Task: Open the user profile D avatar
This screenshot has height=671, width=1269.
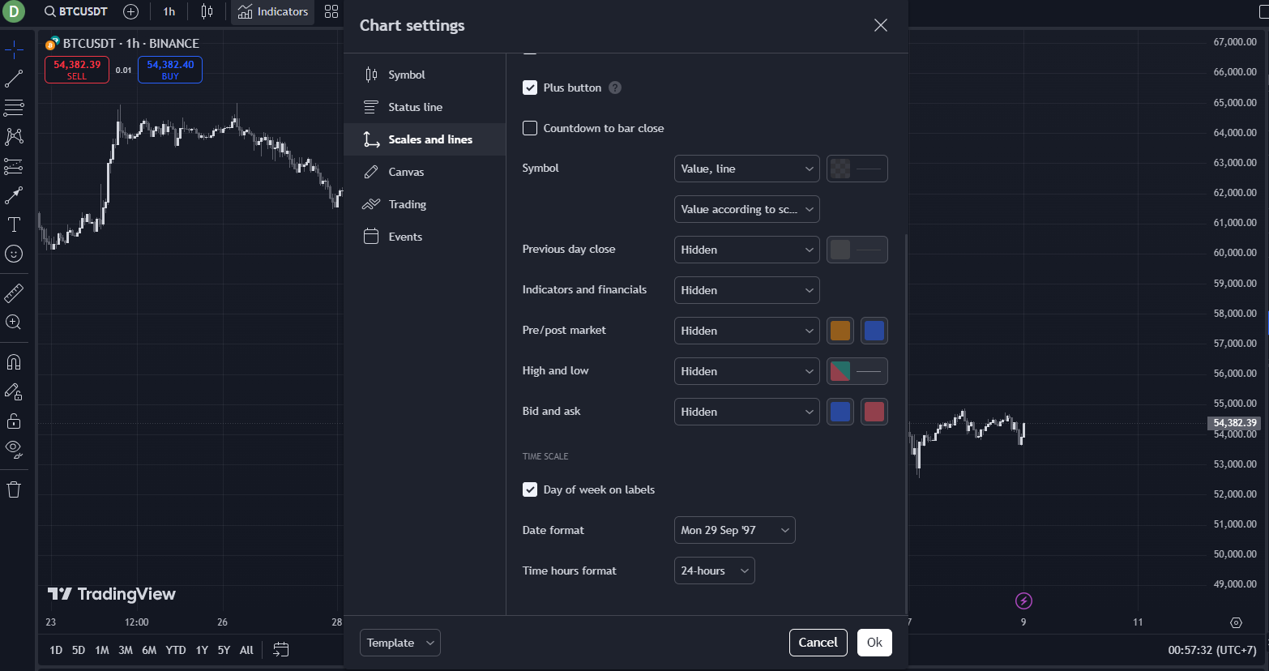Action: click(x=14, y=12)
